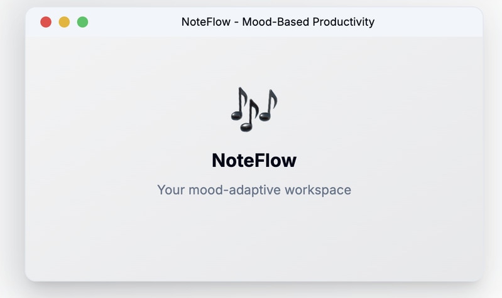Click the rightmost note in the logo

pyautogui.click(x=268, y=107)
